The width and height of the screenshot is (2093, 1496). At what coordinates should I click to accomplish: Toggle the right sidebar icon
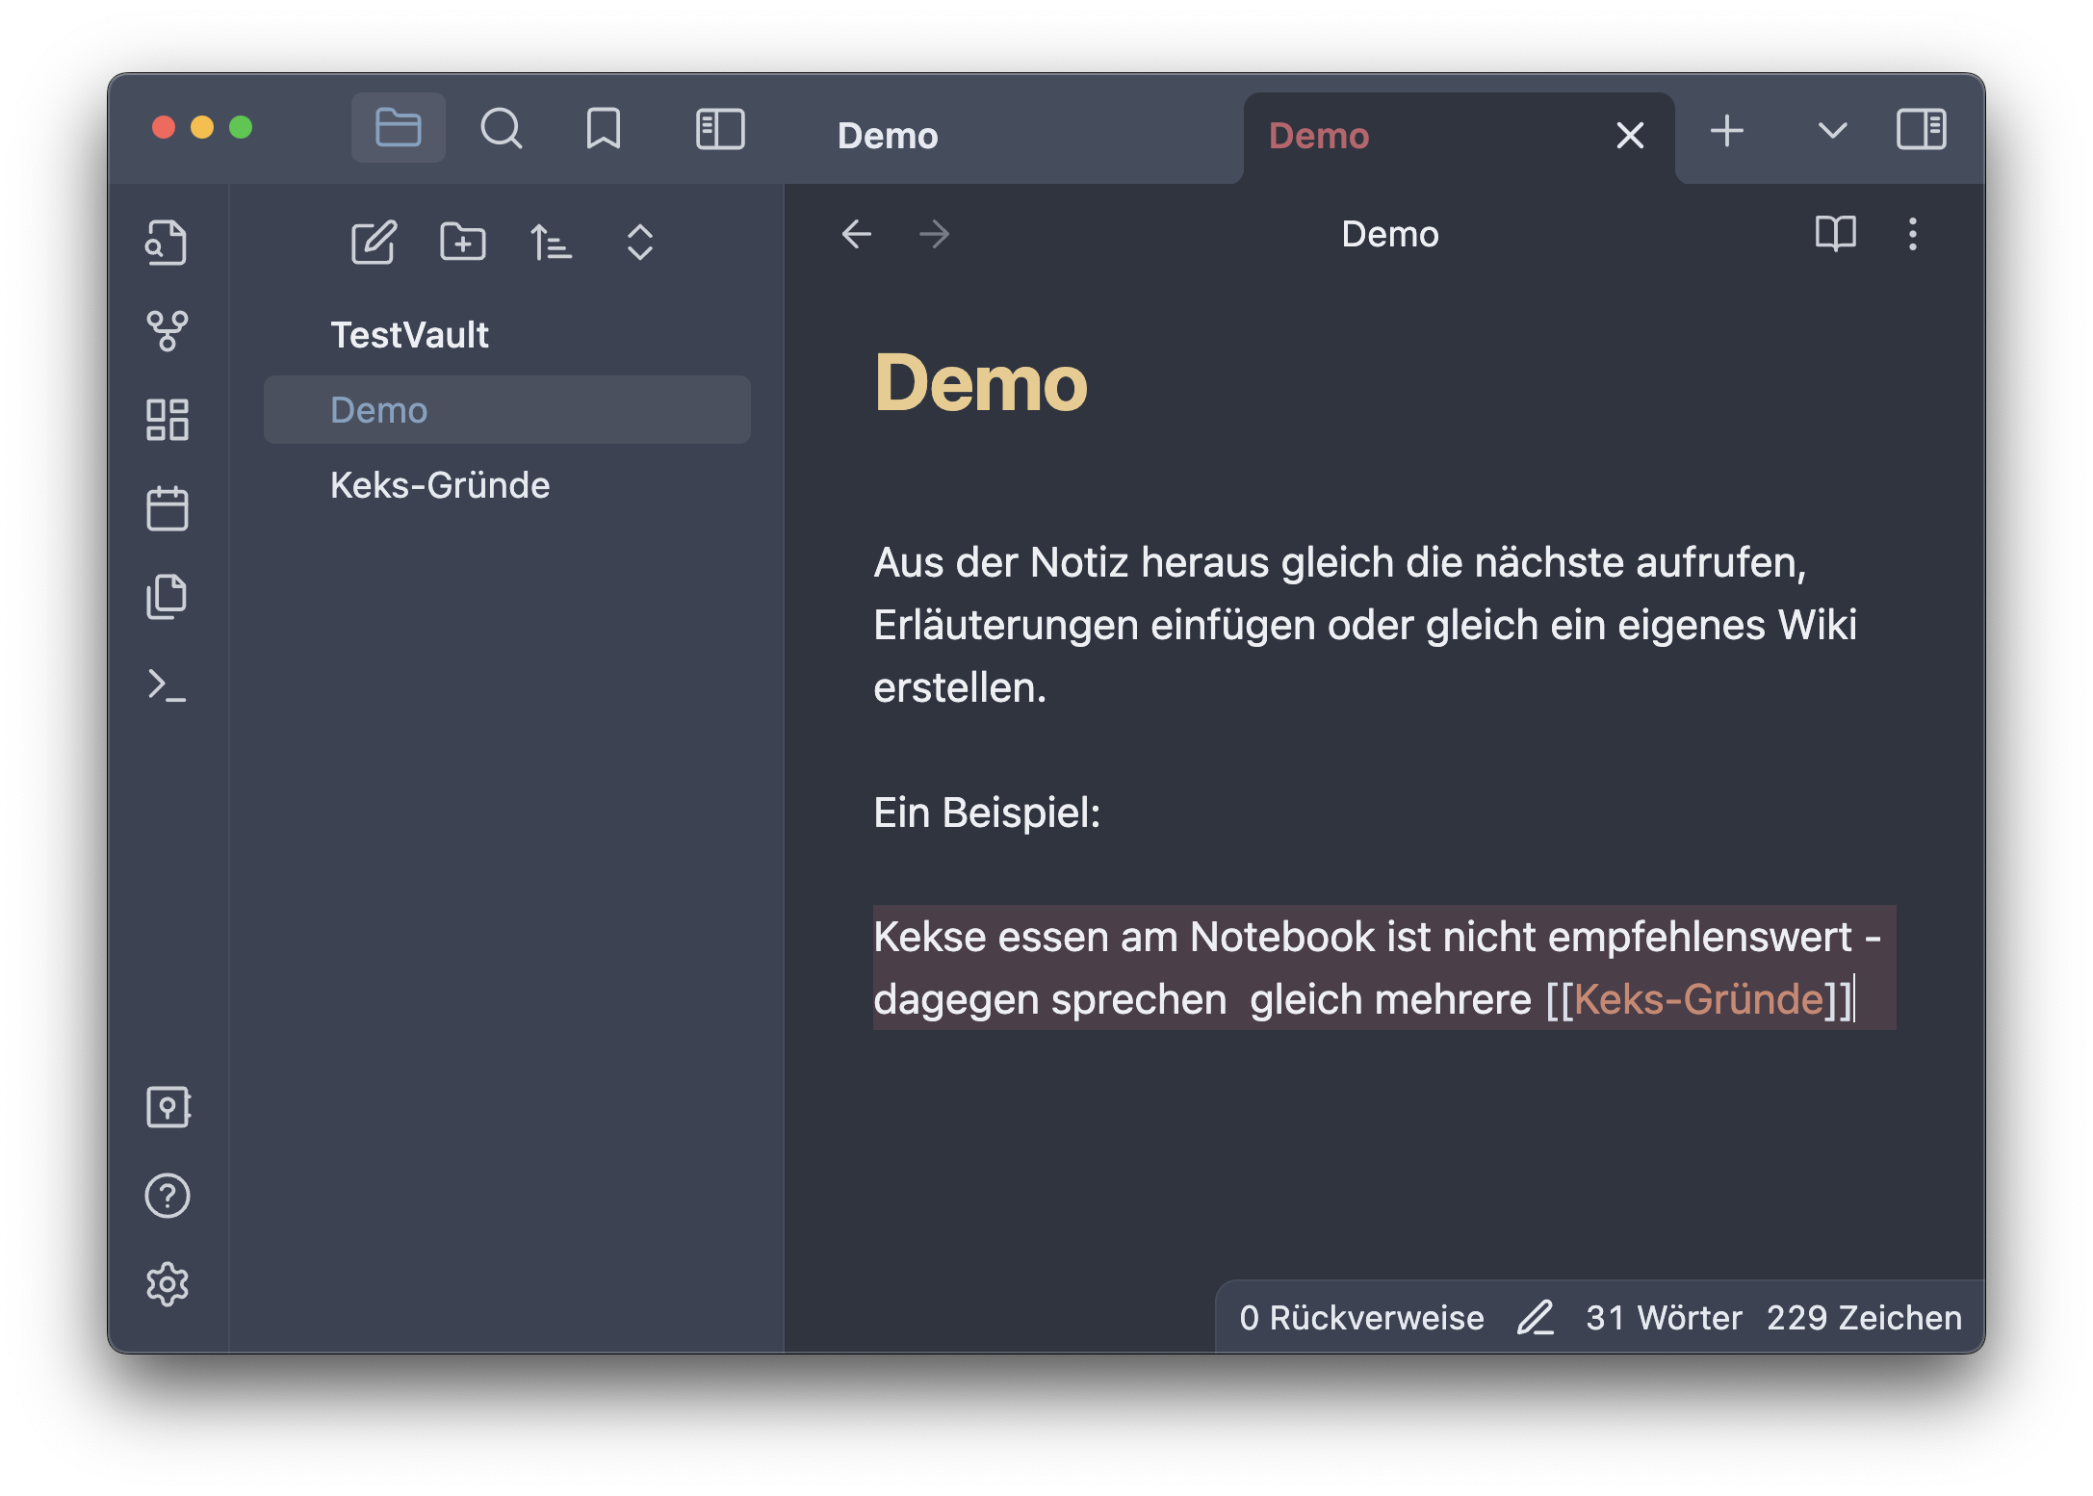click(1921, 129)
